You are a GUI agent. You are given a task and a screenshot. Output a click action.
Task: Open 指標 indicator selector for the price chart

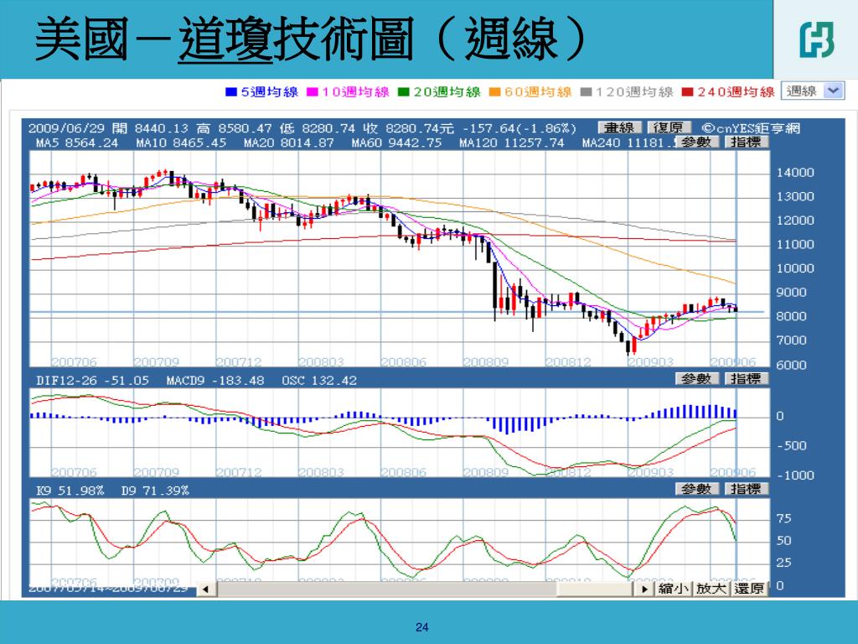tap(747, 142)
